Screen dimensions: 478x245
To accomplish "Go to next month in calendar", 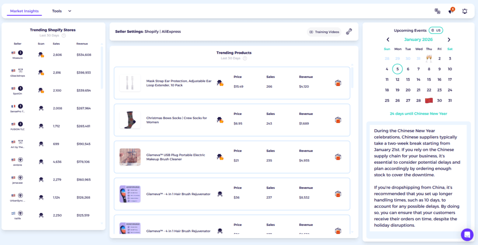I will pos(449,40).
